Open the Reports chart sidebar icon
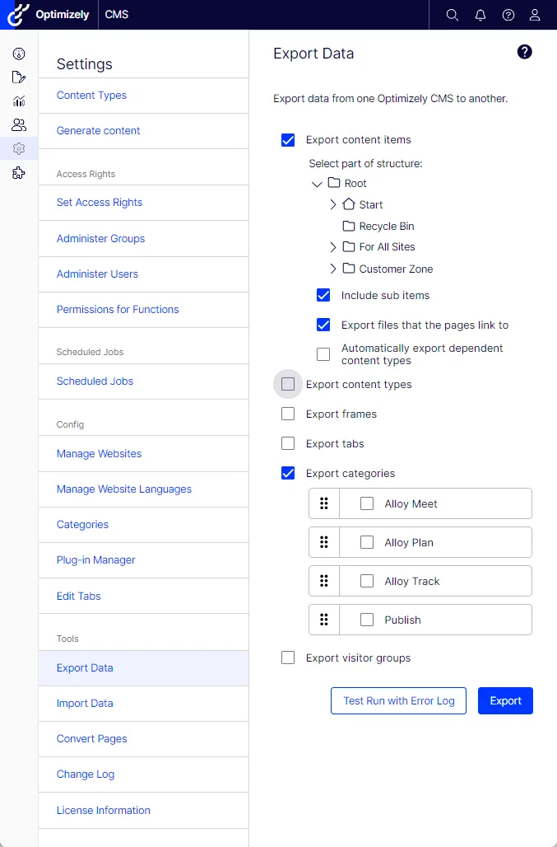The height and width of the screenshot is (847, 557). tap(19, 101)
